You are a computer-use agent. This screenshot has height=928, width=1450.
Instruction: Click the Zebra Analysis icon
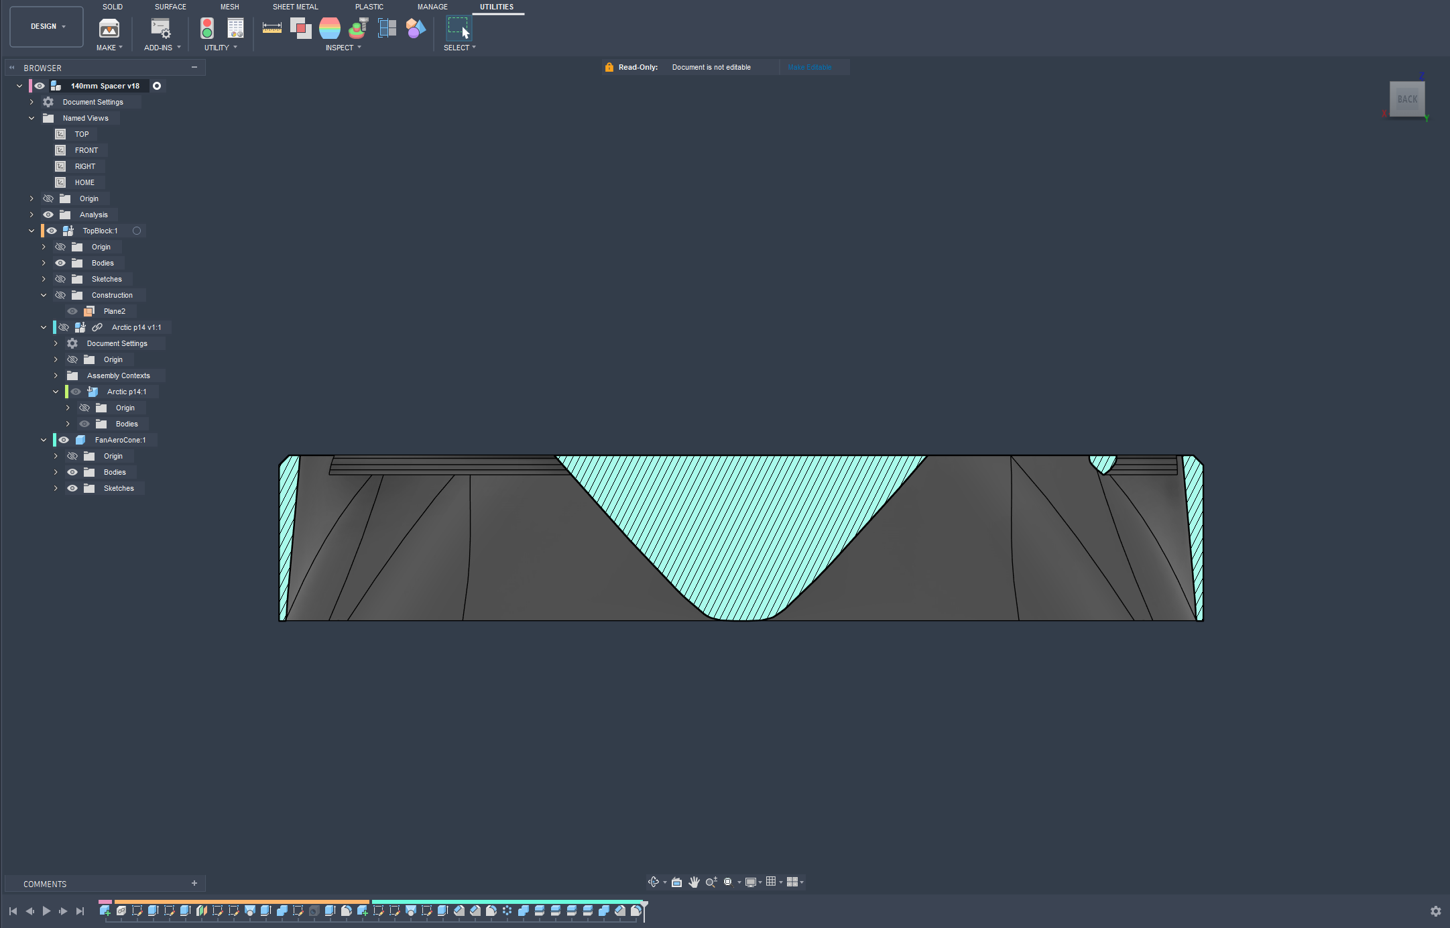tap(330, 28)
